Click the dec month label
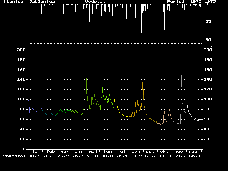This screenshot has width=228, height=171. click(x=193, y=152)
